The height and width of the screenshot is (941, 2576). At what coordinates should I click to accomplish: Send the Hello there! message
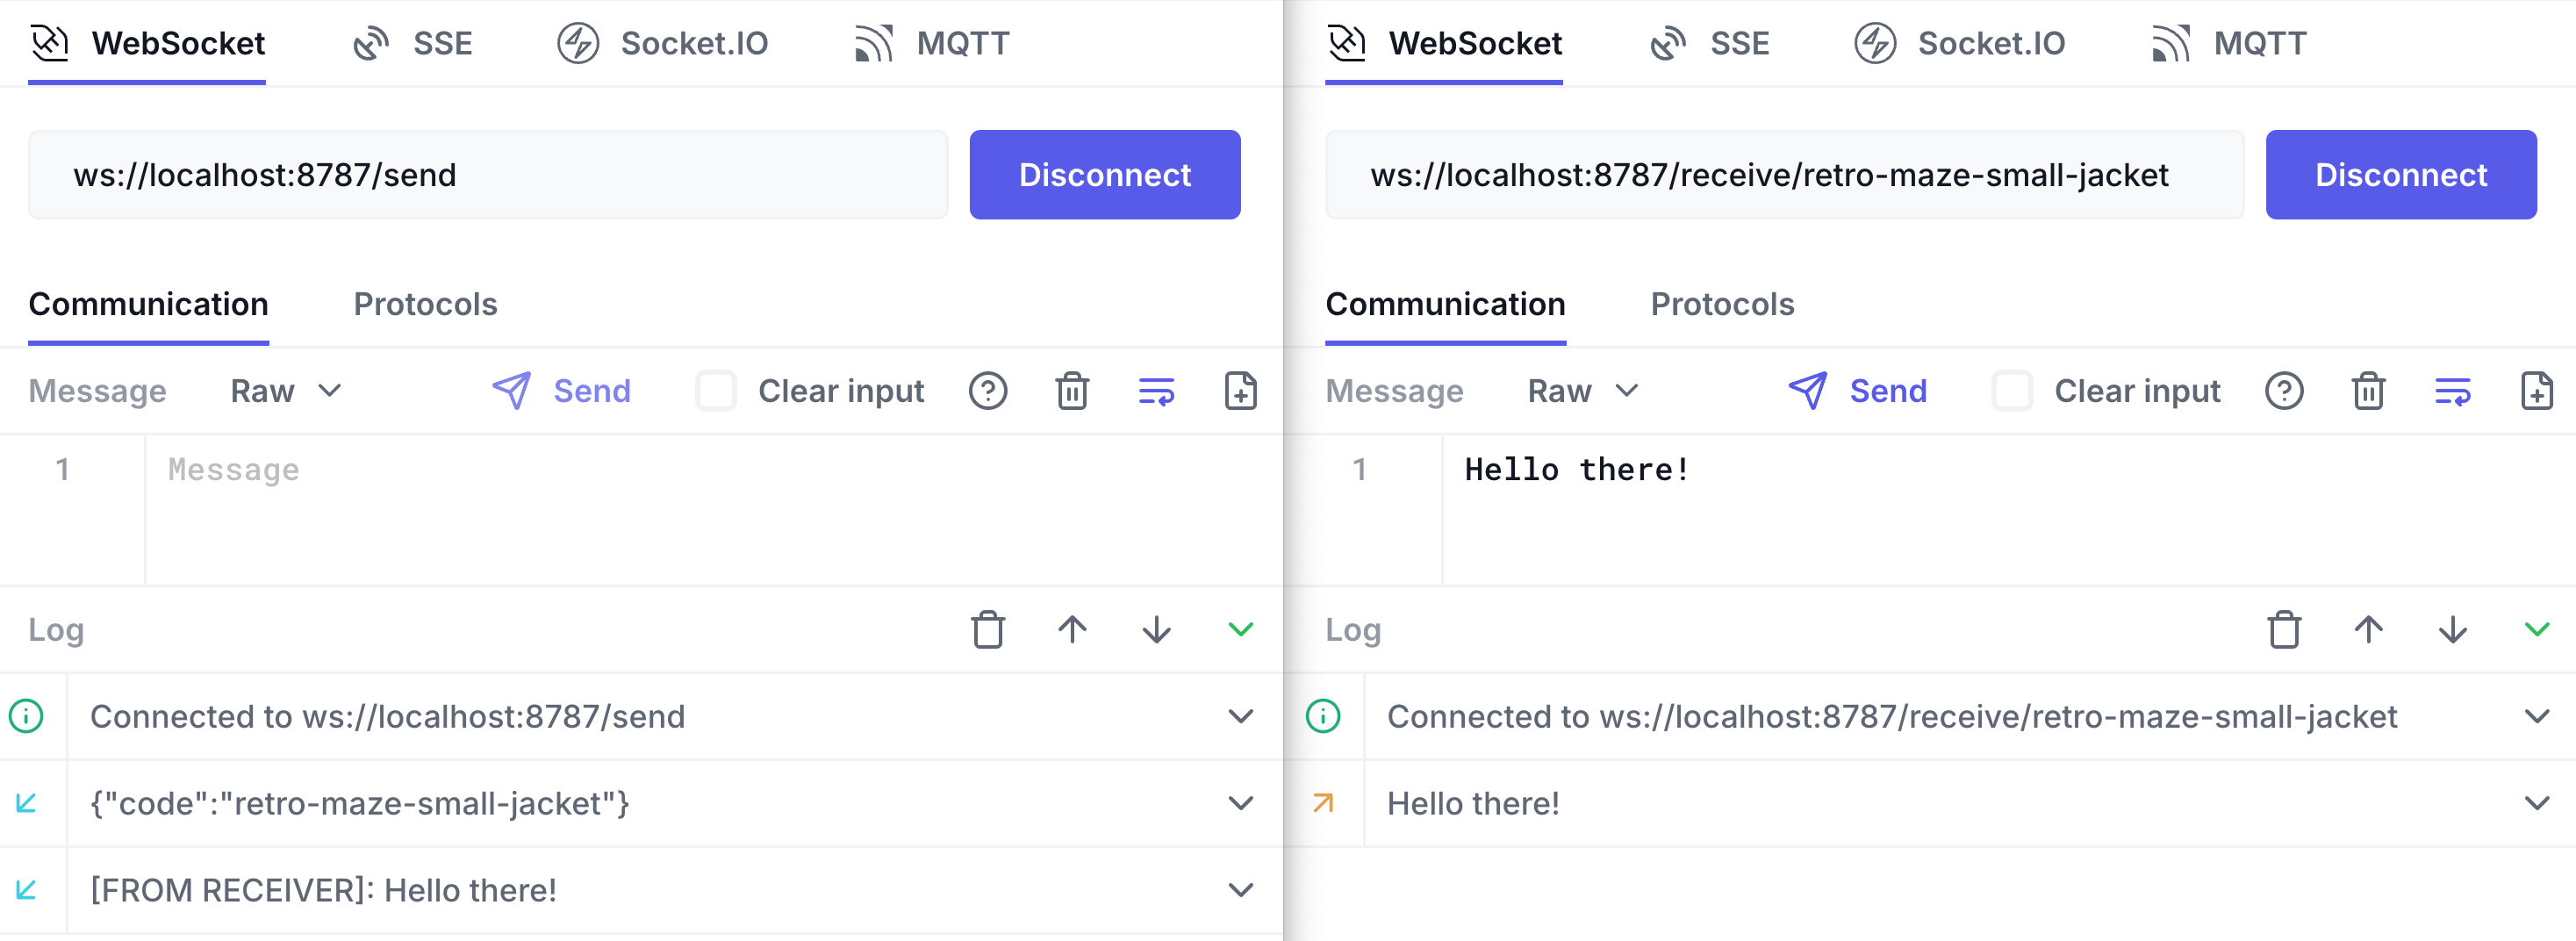pyautogui.click(x=1857, y=391)
